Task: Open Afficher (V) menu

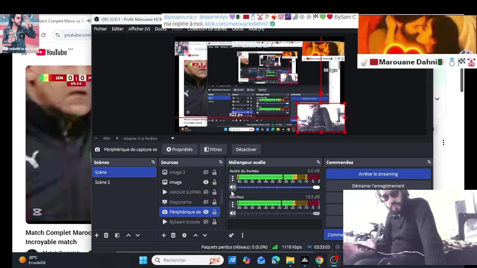Action: (x=139, y=29)
